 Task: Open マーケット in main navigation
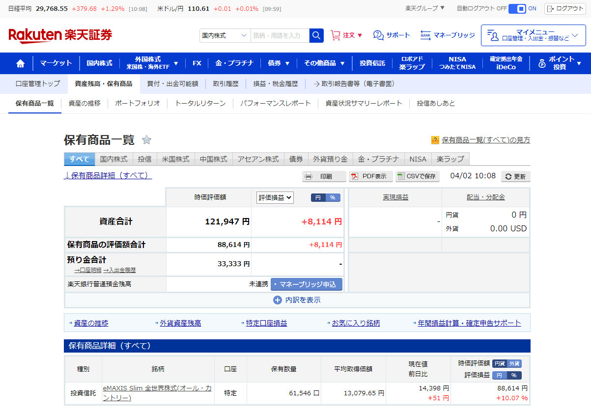click(x=56, y=63)
